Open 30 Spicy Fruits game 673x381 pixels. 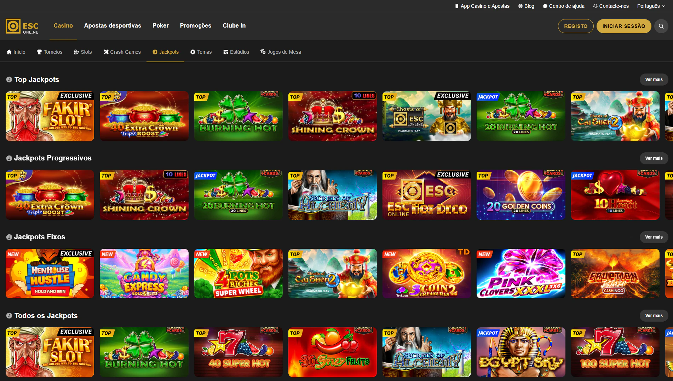(x=333, y=352)
